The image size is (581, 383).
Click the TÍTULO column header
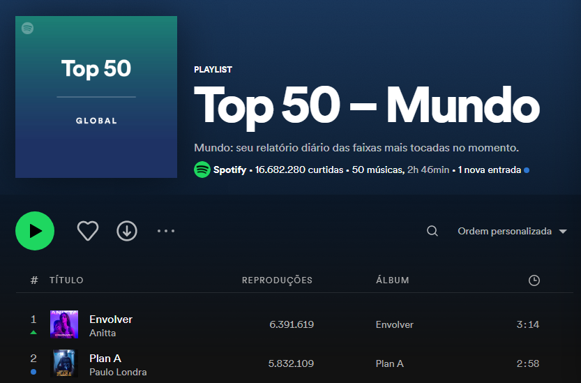tap(66, 280)
